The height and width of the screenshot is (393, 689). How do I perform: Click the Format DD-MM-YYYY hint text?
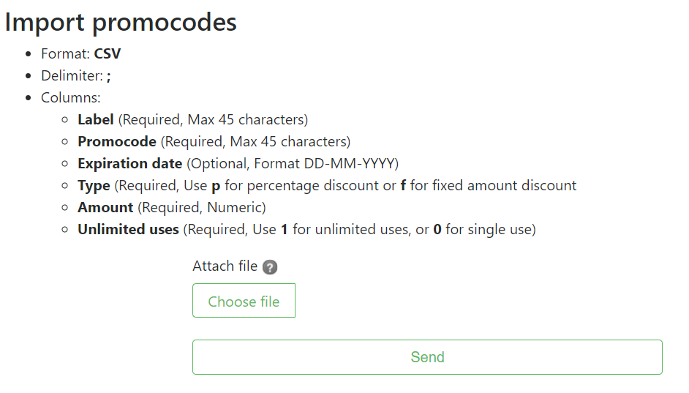(344, 164)
